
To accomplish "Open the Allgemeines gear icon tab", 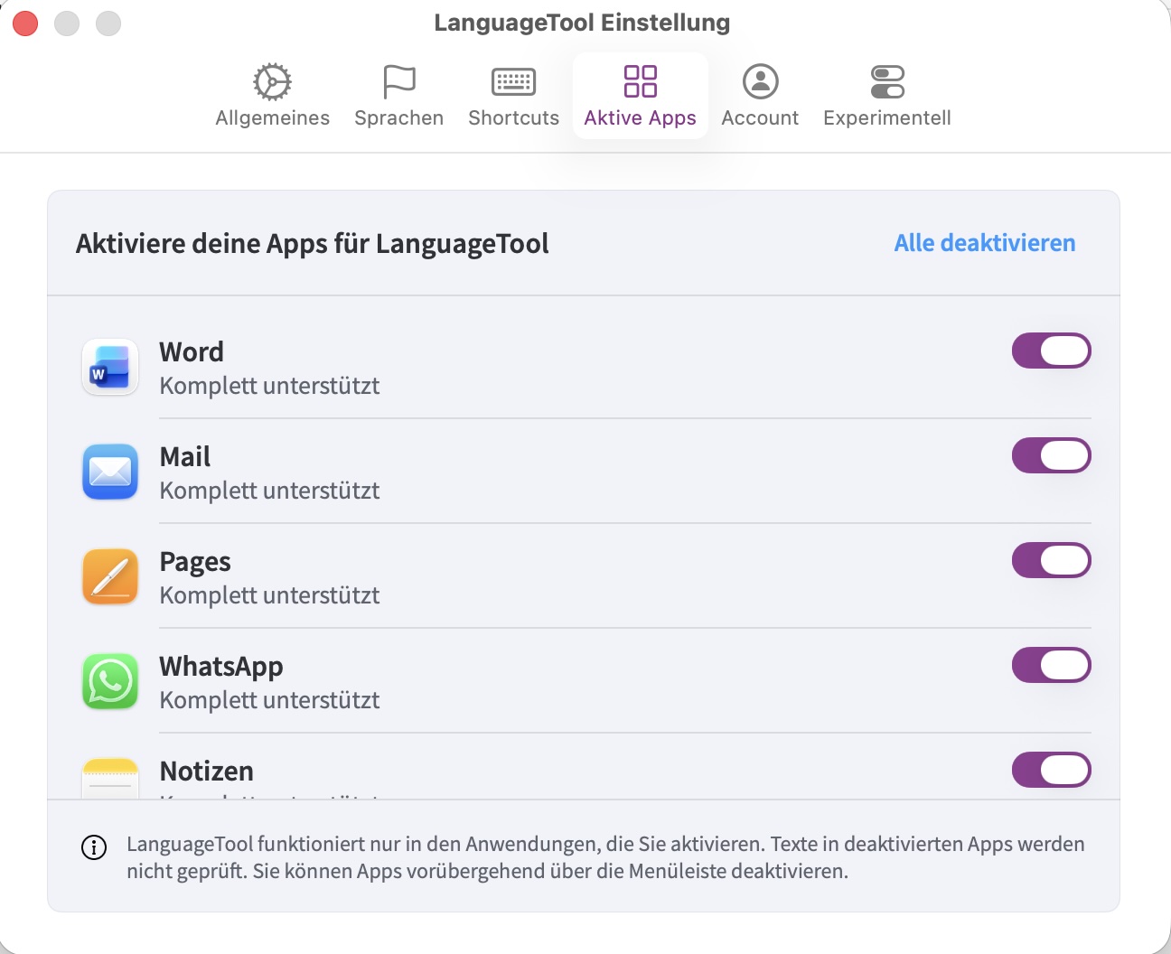I will 272,95.
